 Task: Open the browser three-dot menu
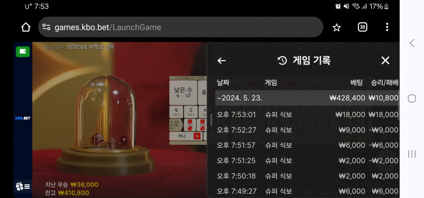[x=387, y=27]
